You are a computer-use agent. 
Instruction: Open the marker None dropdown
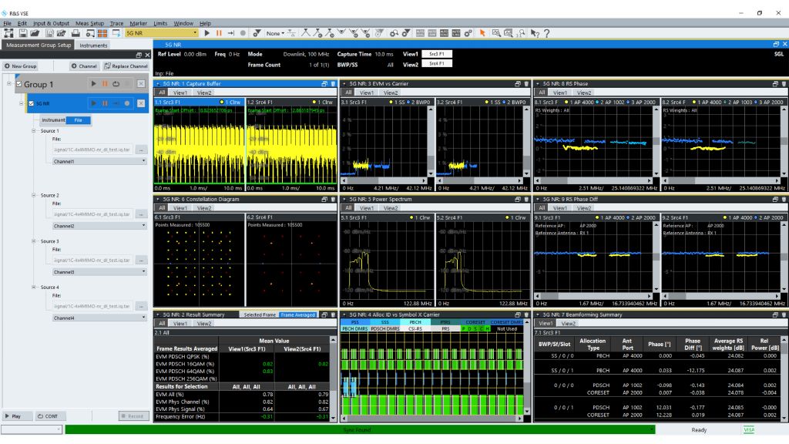[275, 33]
